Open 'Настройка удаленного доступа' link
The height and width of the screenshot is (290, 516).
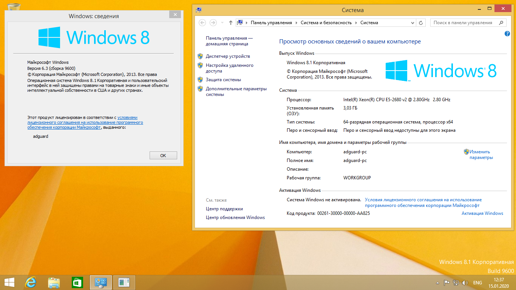[230, 68]
